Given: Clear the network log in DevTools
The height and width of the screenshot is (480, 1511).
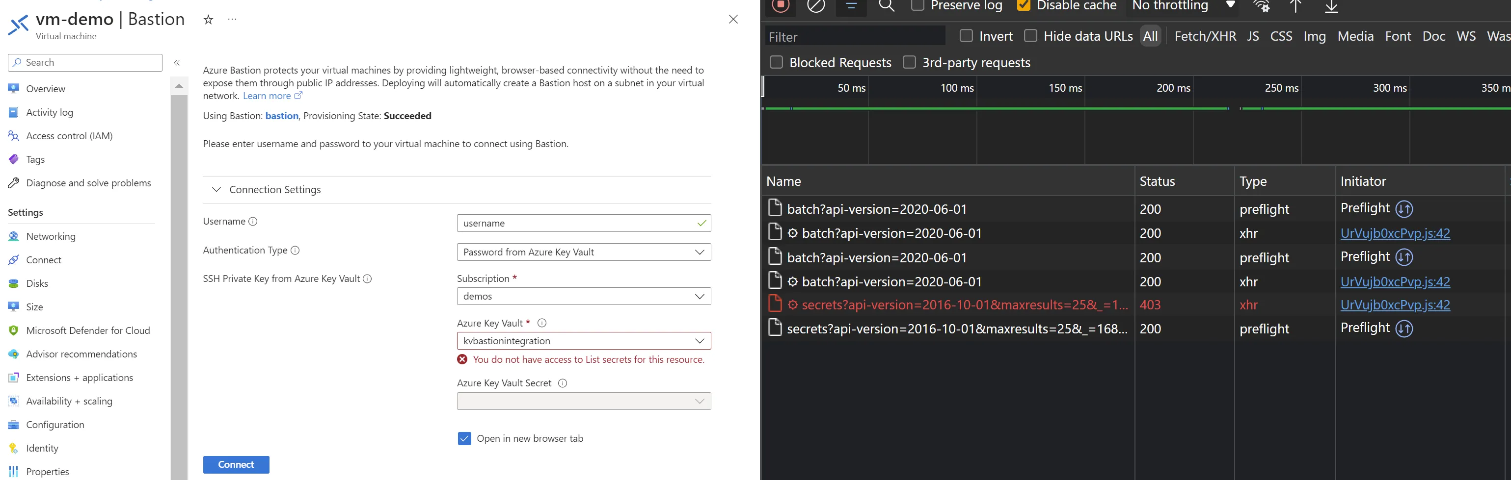Looking at the screenshot, I should pos(816,6).
